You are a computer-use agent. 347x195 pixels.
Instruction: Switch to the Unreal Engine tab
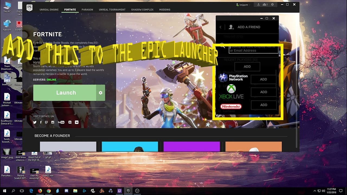[x=49, y=10]
